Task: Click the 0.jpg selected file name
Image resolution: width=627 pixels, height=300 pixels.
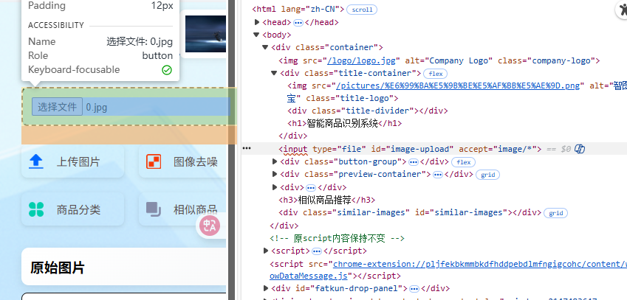Action: 96,108
